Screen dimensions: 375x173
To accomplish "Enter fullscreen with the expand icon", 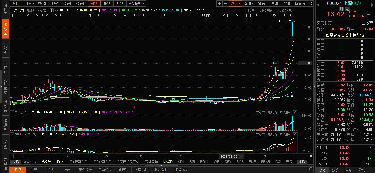I will point(310,4).
